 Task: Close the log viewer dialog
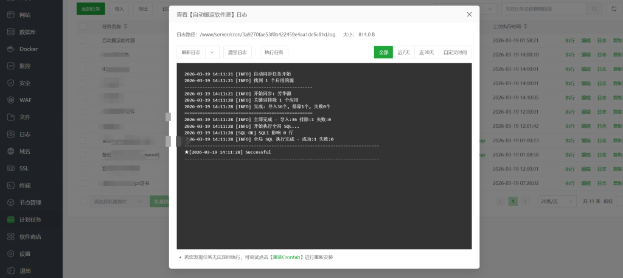click(x=469, y=14)
